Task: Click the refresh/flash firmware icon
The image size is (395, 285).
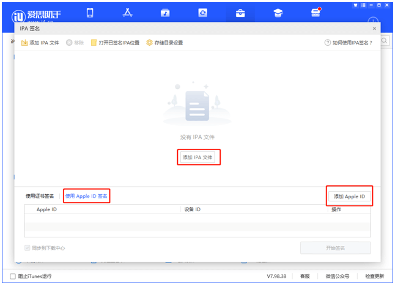Action: 202,13
